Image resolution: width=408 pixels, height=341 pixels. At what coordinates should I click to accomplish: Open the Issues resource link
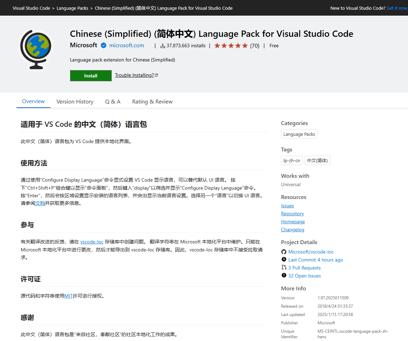(x=287, y=206)
